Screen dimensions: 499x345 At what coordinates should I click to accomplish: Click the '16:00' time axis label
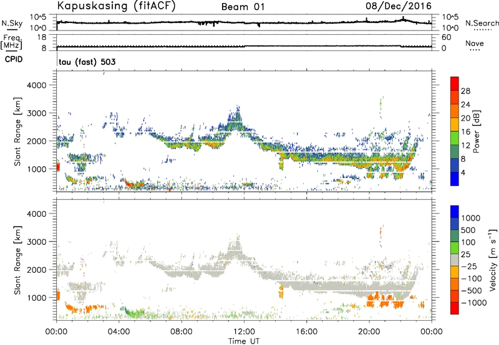click(306, 332)
